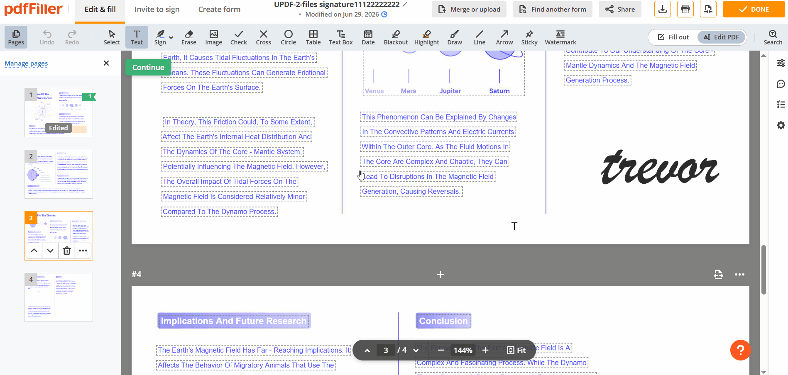The width and height of the screenshot is (788, 375).
Task: Move page 3 up
Action: pos(34,251)
